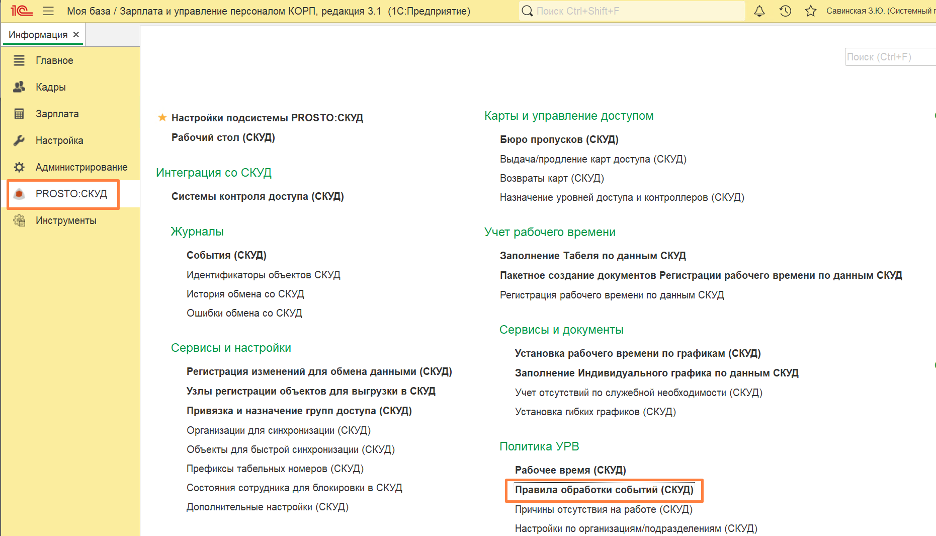This screenshot has width=936, height=536.
Task: Open Системы контроля доступа (СКУД)
Action: [x=258, y=196]
